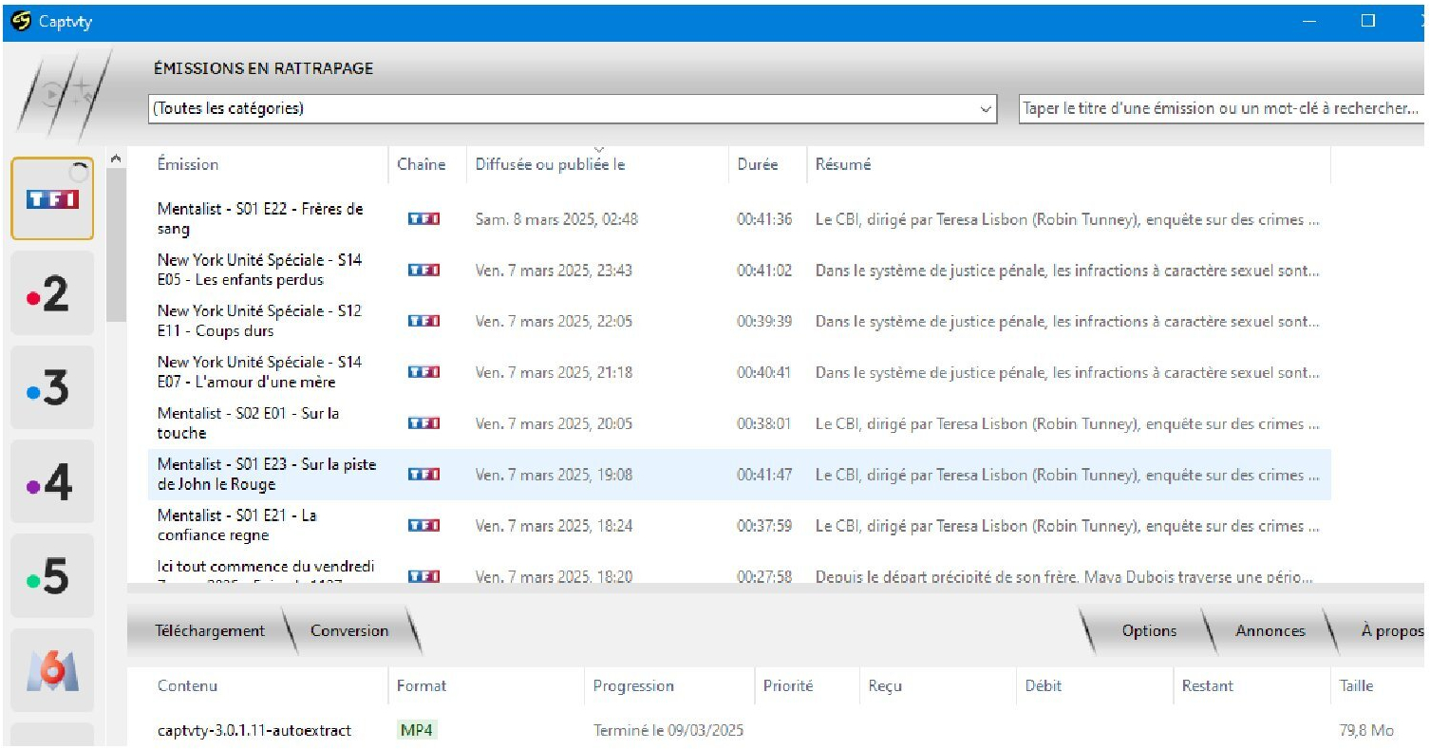Select the TF1 channel icon in sidebar
The image size is (1430, 749).
pos(52,198)
